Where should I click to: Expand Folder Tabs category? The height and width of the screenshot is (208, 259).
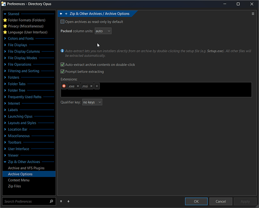5,84
